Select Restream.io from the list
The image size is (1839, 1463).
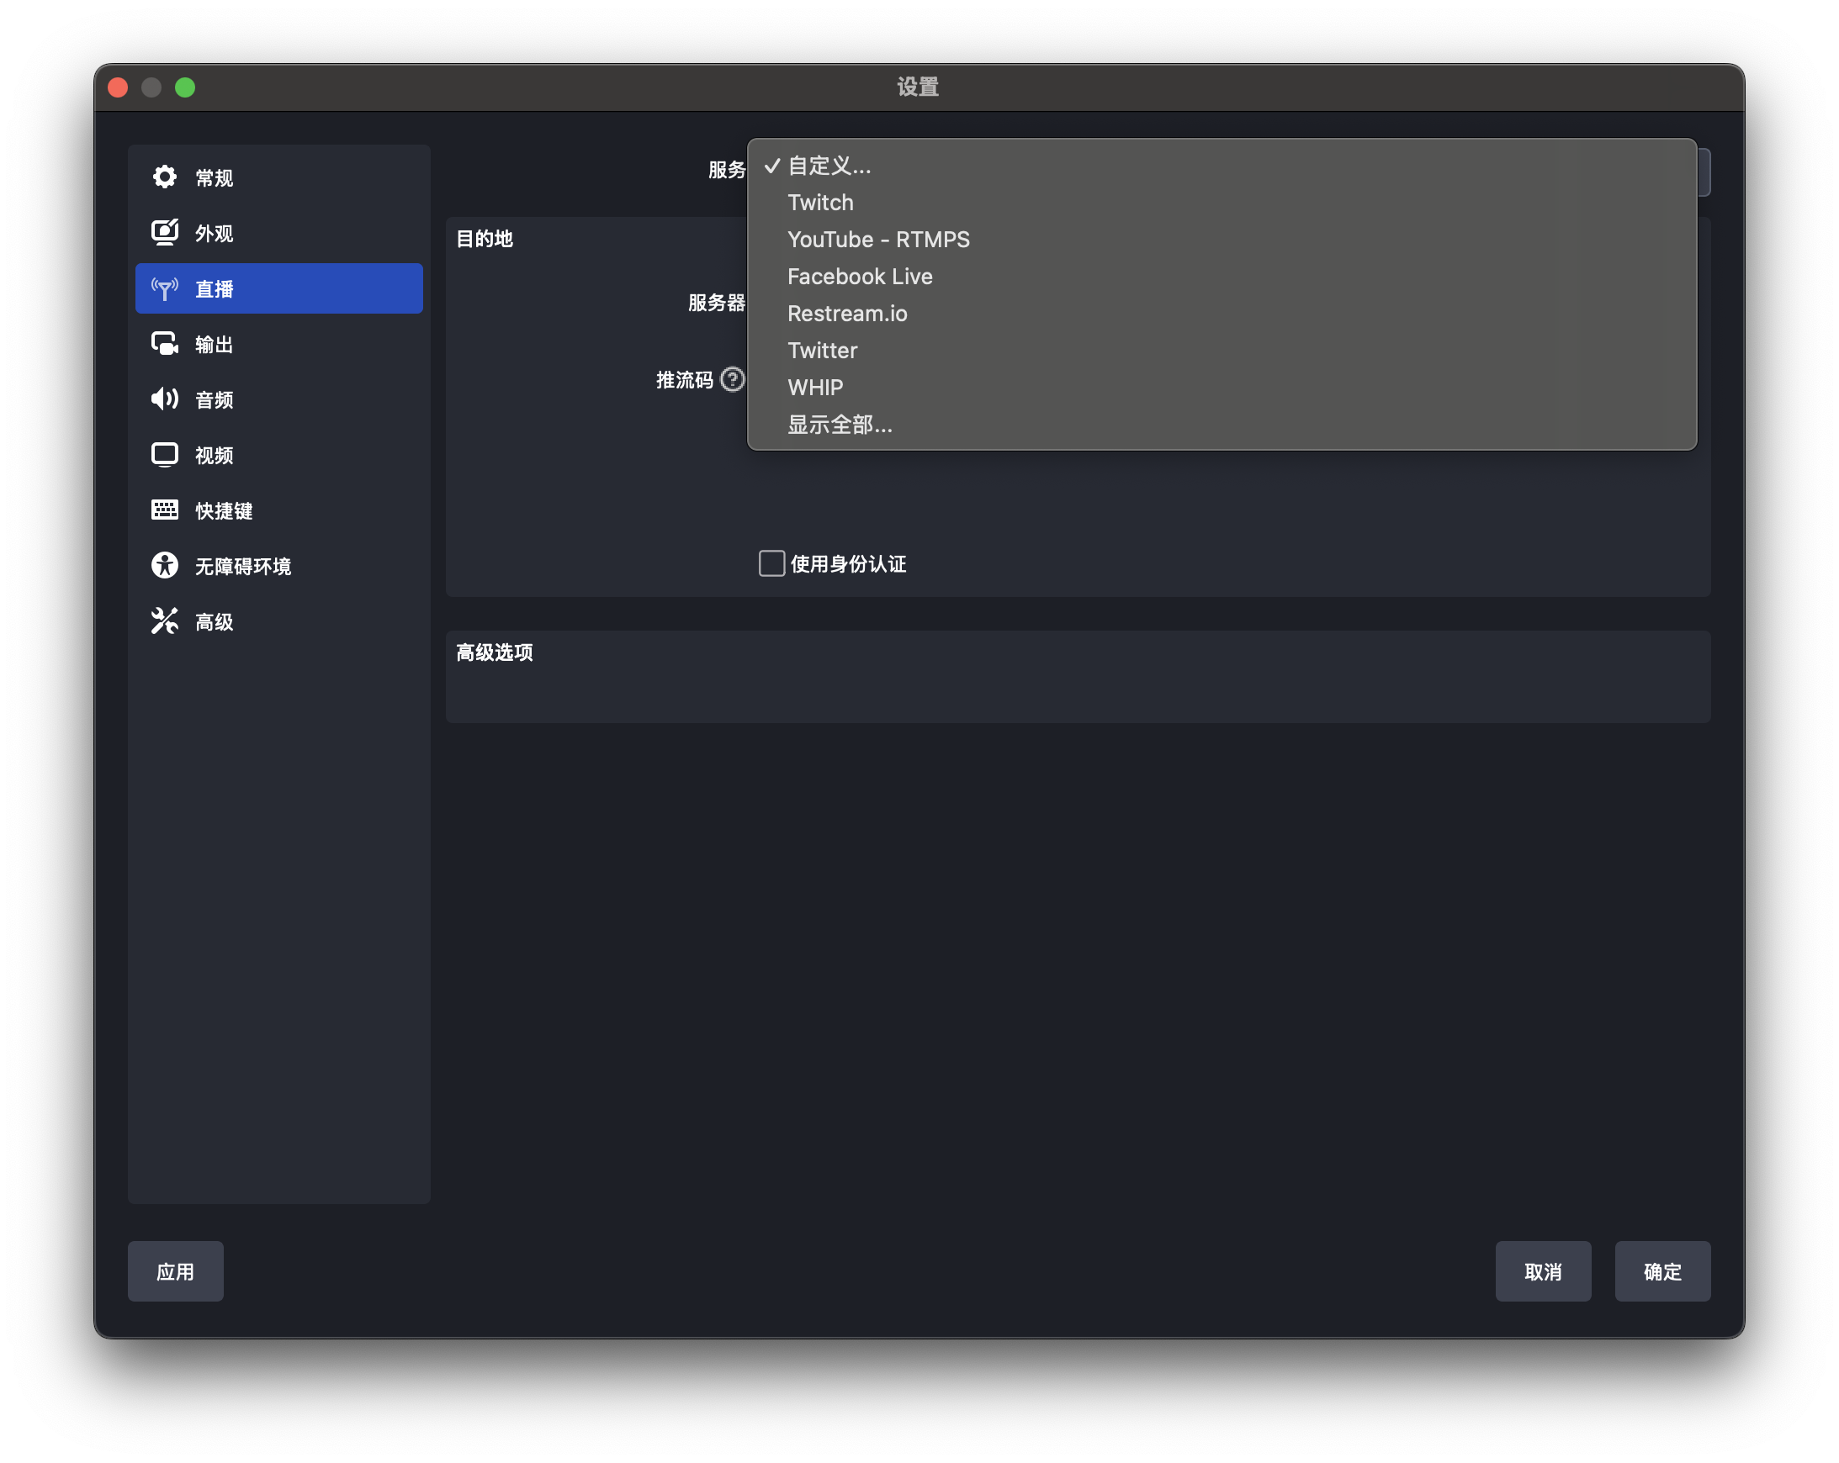pos(1222,314)
